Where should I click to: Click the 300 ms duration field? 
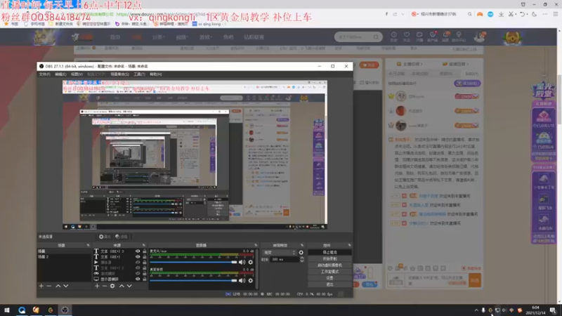(285, 259)
